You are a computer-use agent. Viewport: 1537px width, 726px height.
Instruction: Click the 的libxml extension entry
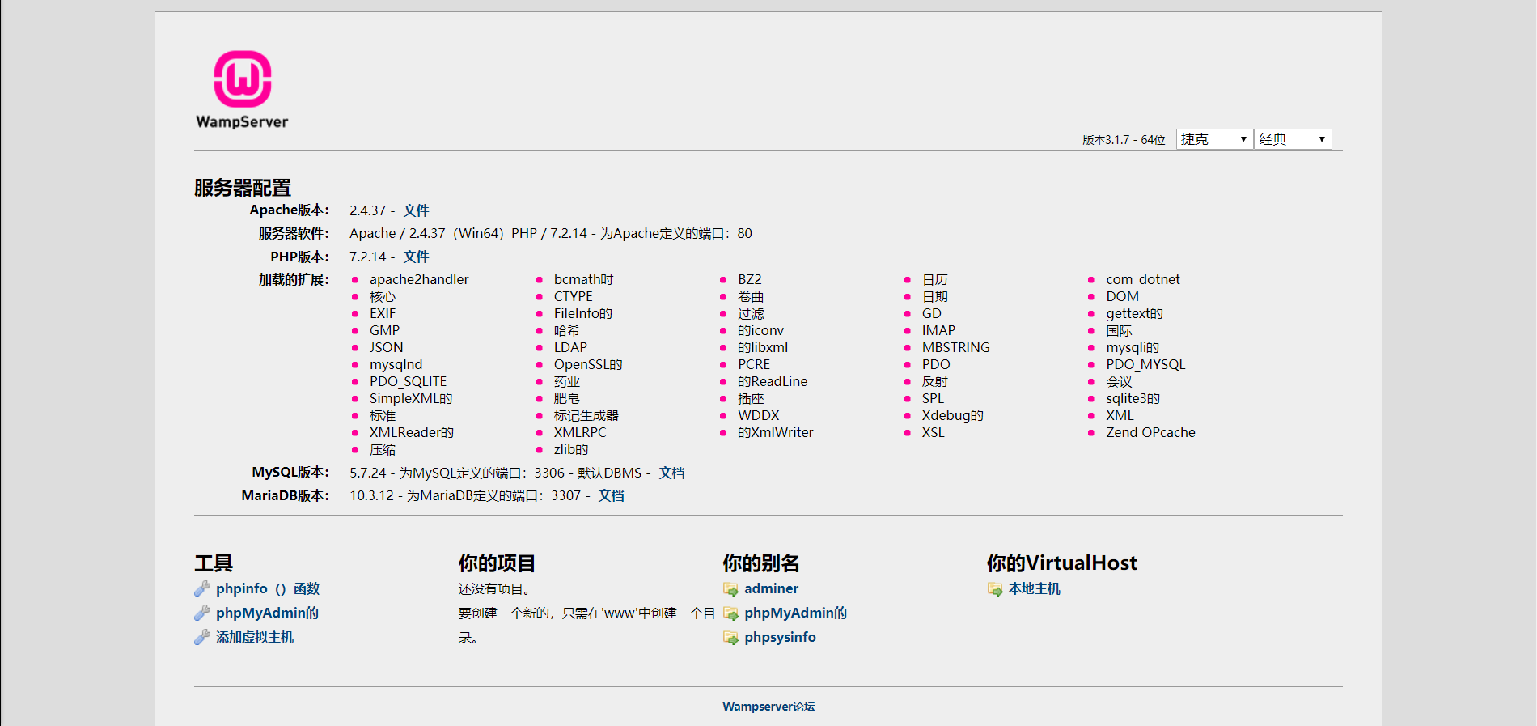[763, 347]
